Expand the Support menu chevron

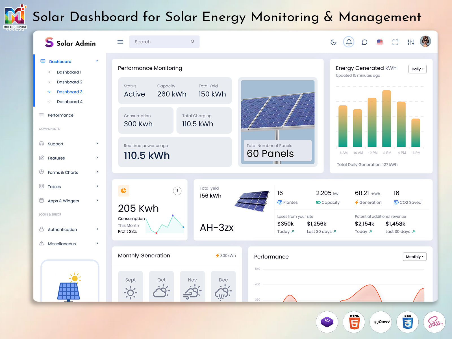pyautogui.click(x=97, y=144)
